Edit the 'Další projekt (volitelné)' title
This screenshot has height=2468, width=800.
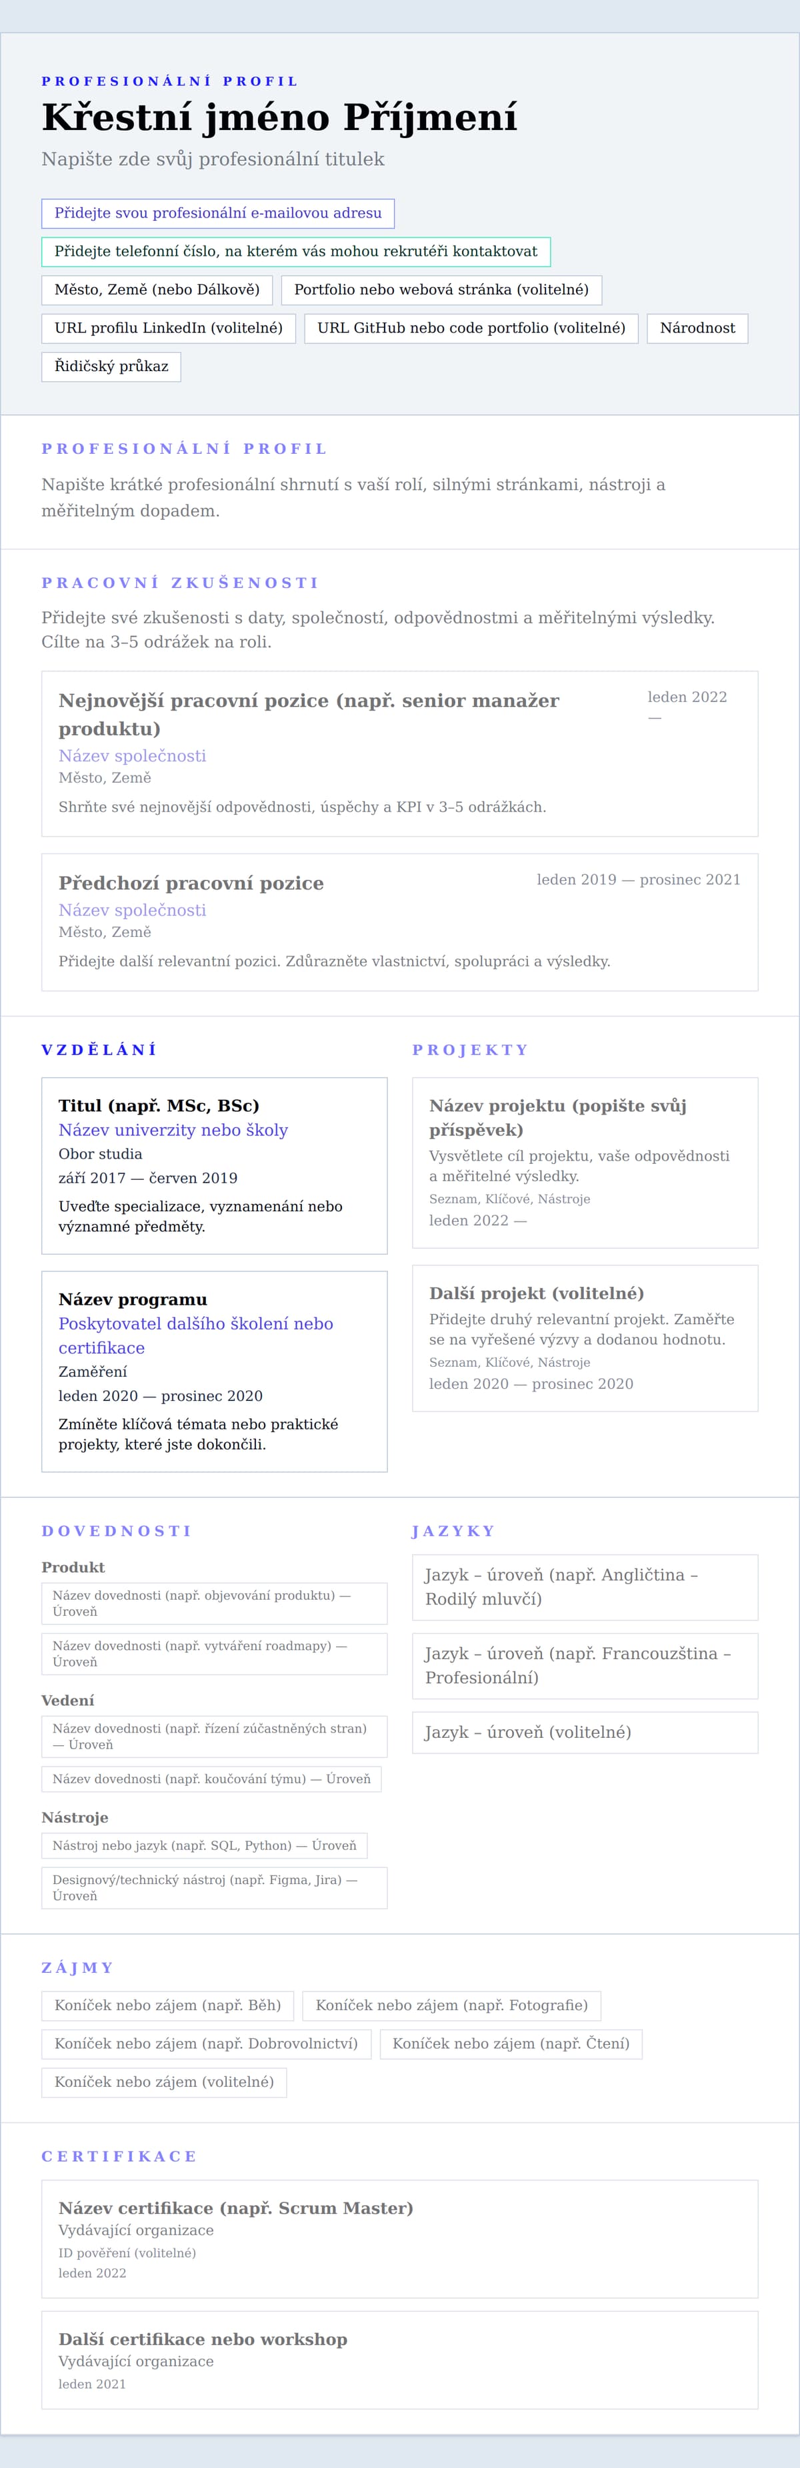[x=536, y=1293]
